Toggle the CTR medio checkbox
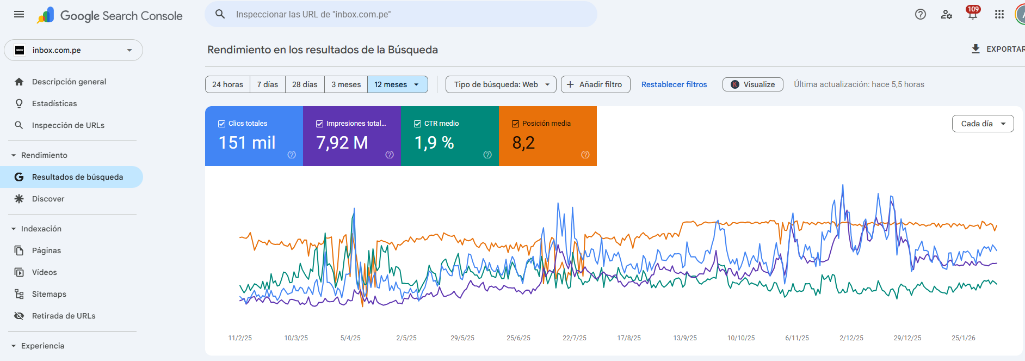 tap(418, 124)
